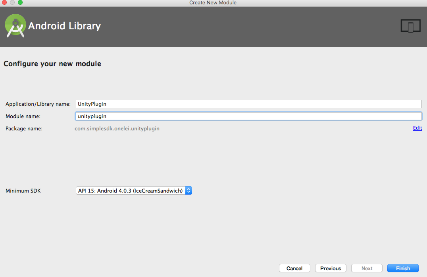Screen dimensions: 427x277
Task: Click the 'Minimum SDK' label
Action: [x=23, y=191]
